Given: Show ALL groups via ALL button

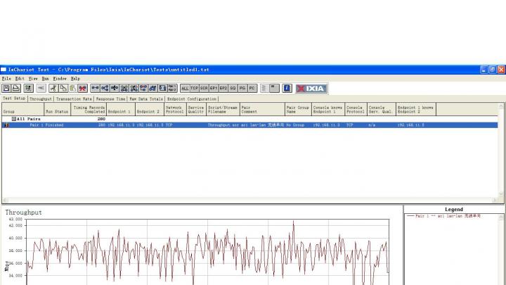Looking at the screenshot, I should point(185,88).
